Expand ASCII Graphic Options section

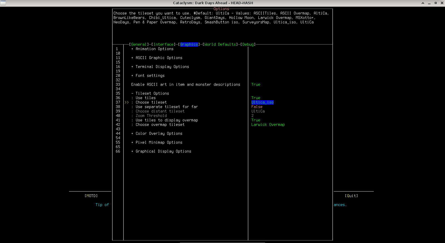click(x=159, y=58)
